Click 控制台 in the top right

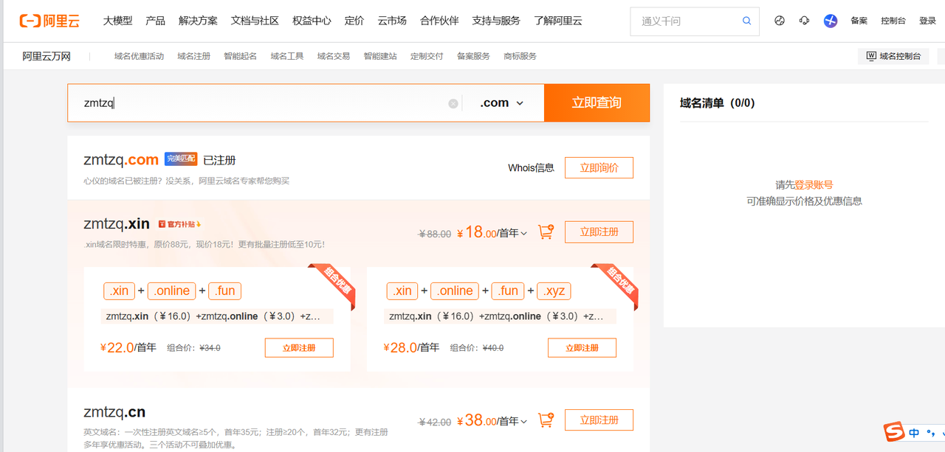point(893,21)
